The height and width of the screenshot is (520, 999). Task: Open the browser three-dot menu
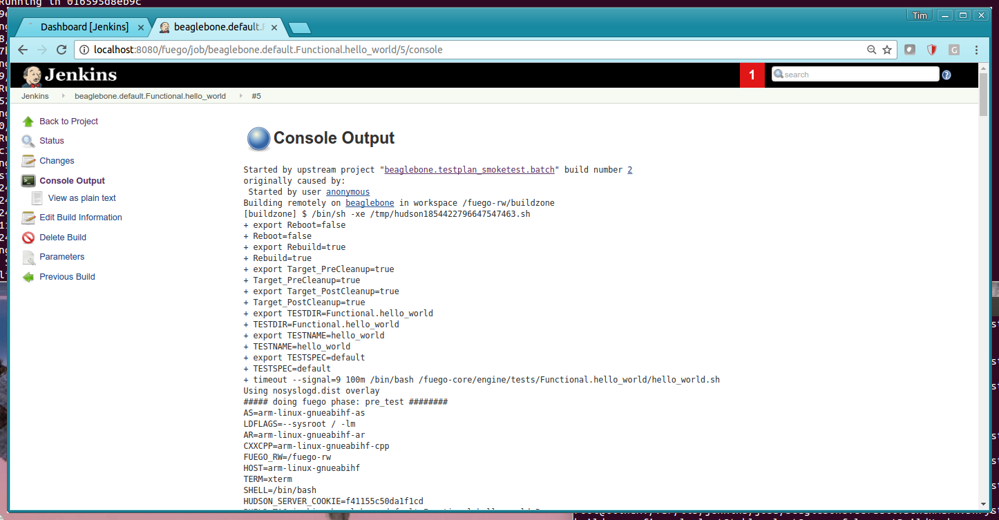point(977,50)
